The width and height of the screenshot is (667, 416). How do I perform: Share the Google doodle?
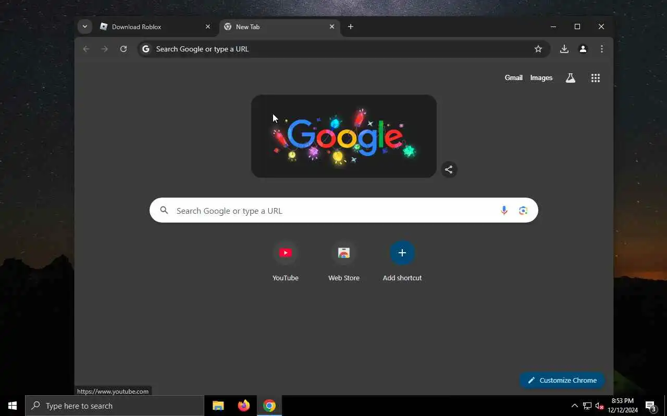click(x=449, y=170)
